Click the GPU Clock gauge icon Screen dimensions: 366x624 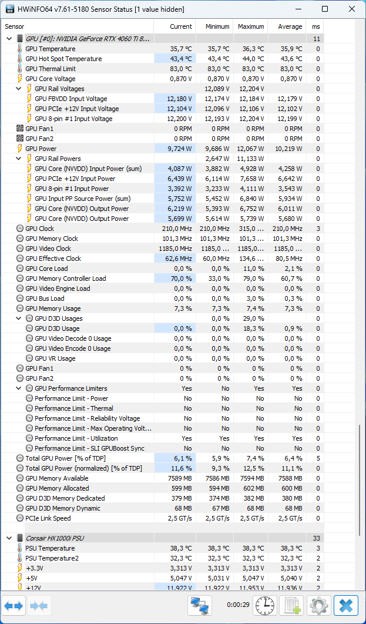pyautogui.click(x=20, y=229)
